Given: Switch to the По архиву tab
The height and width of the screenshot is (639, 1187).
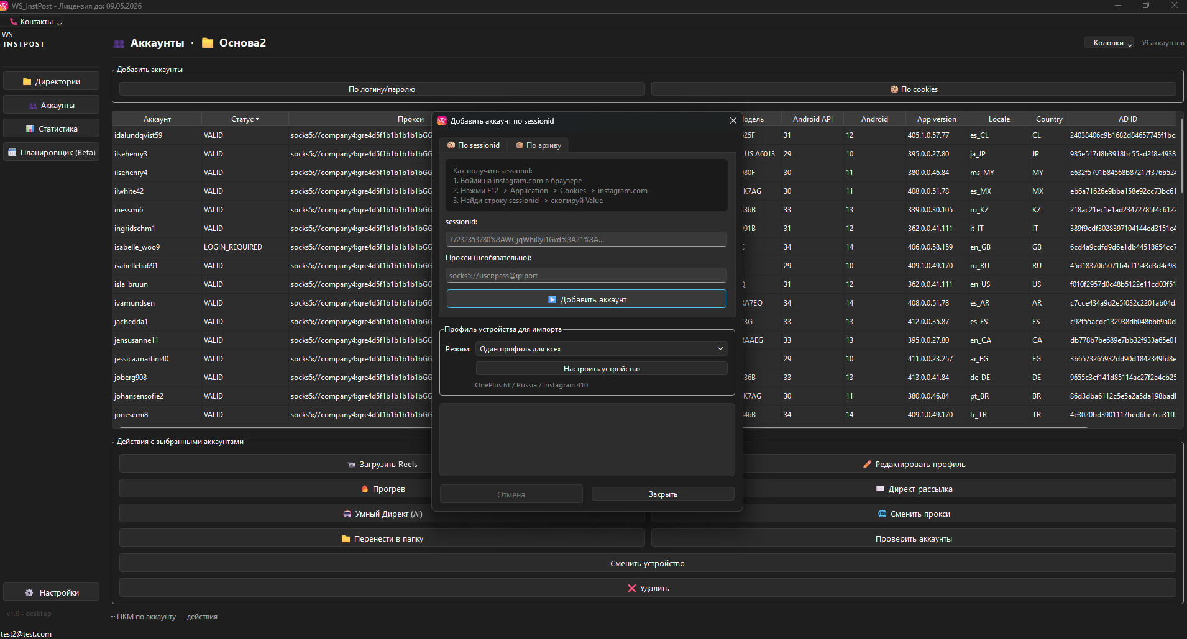Looking at the screenshot, I should (x=538, y=145).
